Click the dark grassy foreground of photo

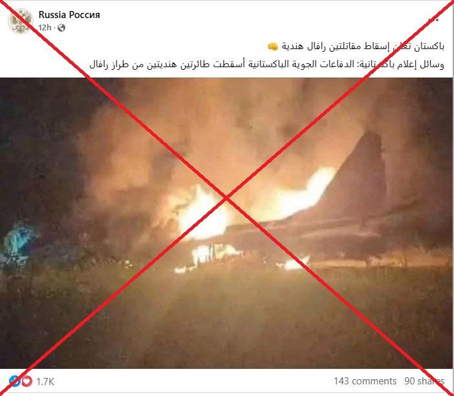[226, 318]
